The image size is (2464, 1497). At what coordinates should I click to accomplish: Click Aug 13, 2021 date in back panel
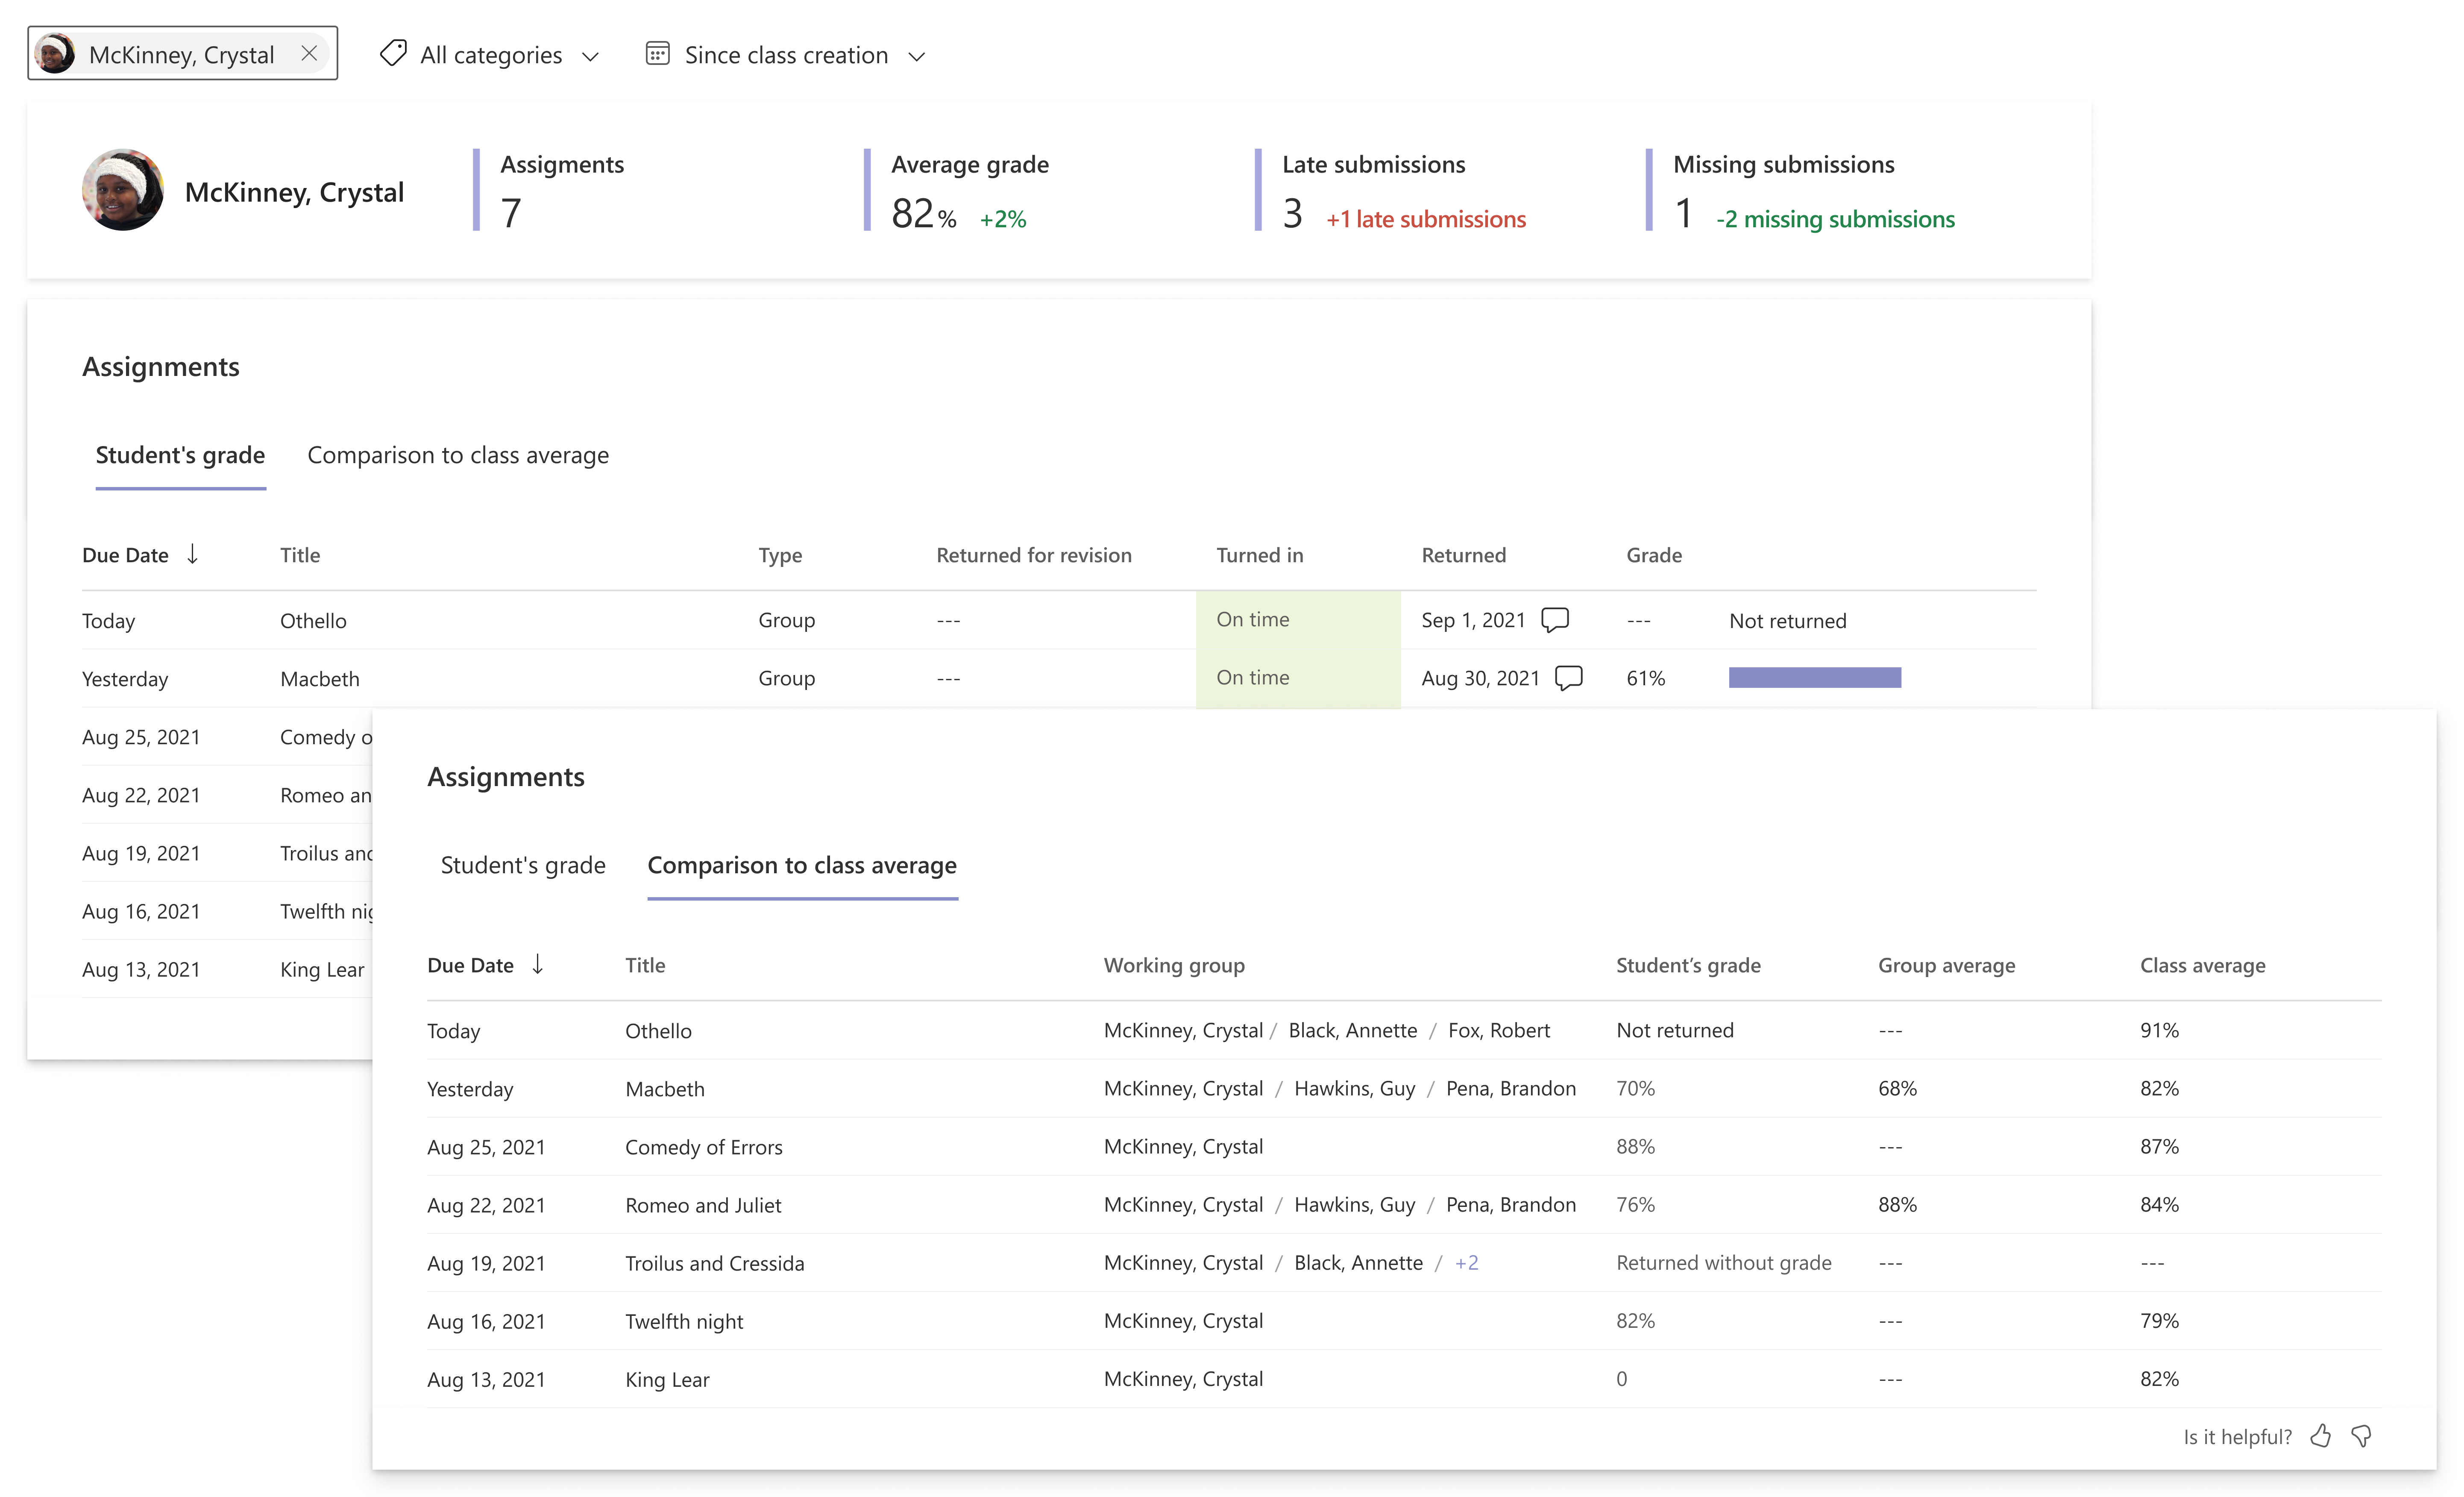point(141,969)
